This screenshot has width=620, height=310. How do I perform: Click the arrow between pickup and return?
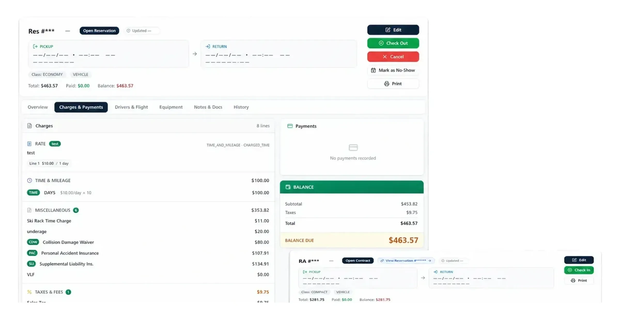tap(195, 54)
